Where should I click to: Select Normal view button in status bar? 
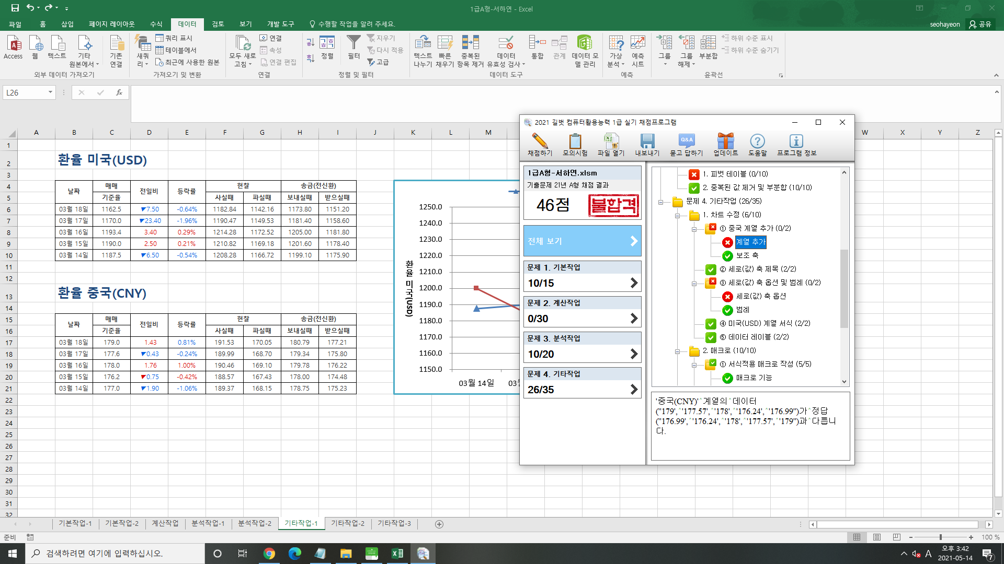click(x=857, y=537)
